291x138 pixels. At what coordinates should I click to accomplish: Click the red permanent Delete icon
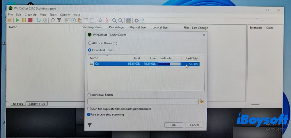(x=106, y=20)
